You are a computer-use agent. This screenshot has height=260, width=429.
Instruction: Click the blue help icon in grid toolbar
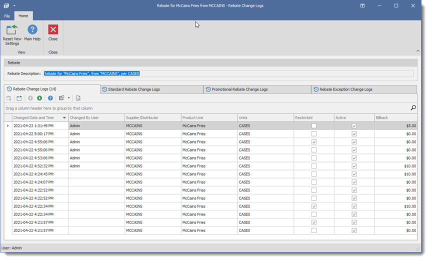pos(50,98)
